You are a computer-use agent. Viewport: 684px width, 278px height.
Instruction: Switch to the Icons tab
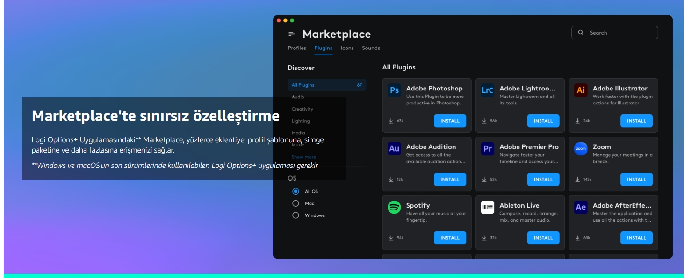click(x=347, y=48)
